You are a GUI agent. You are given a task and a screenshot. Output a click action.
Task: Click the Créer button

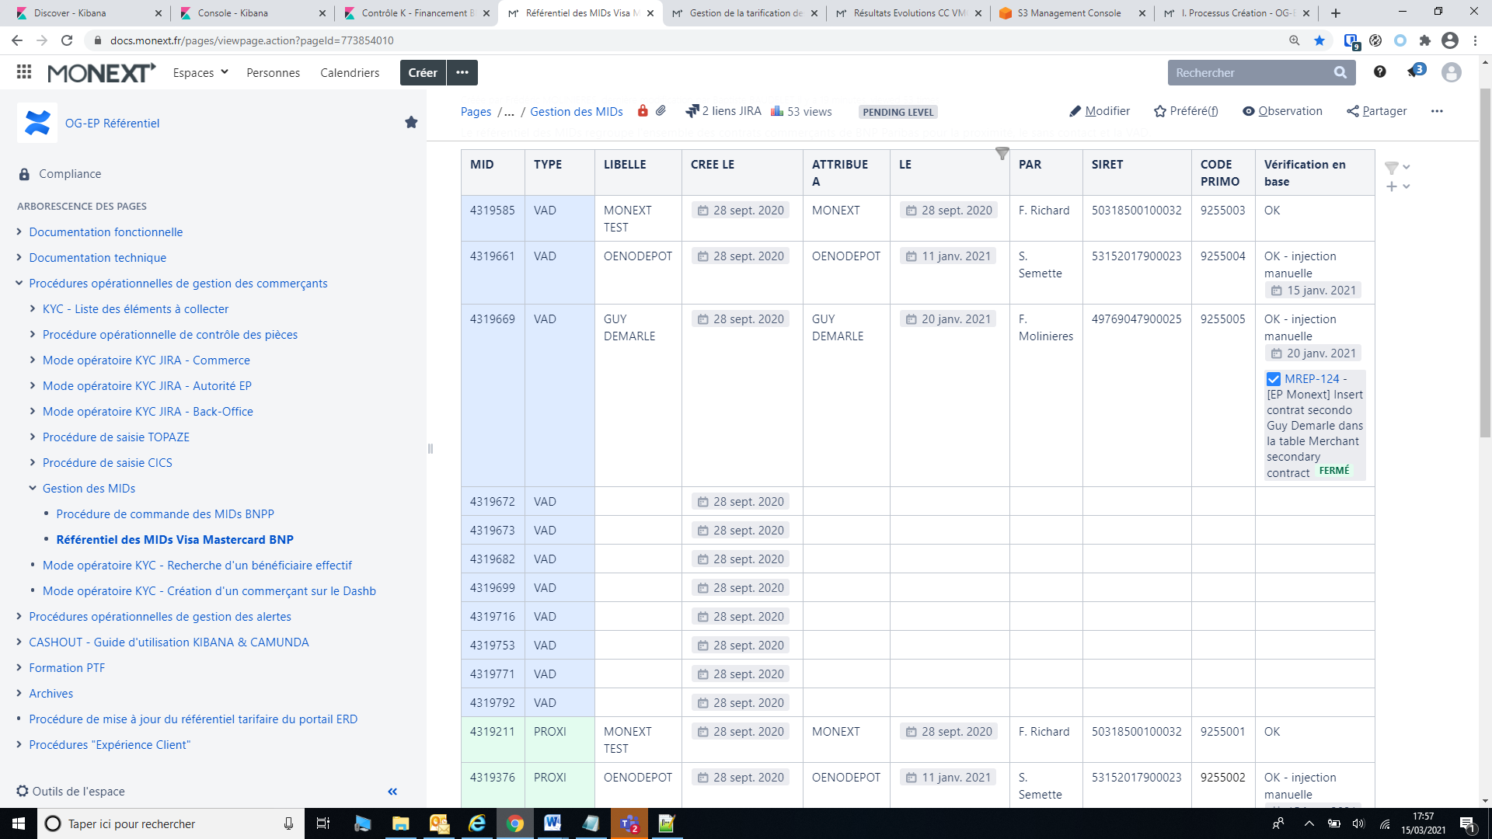point(423,72)
